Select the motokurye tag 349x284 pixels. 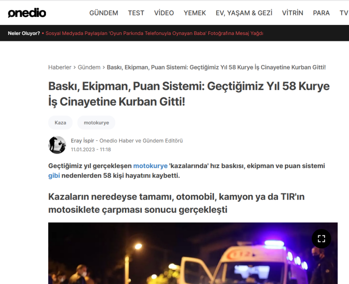[96, 123]
